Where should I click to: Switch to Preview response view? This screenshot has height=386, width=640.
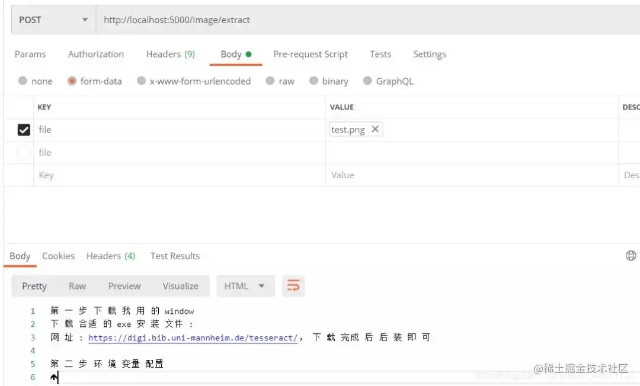click(x=124, y=286)
